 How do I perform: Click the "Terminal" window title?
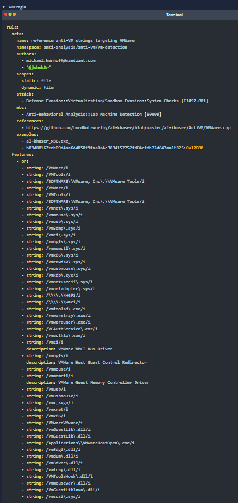[174, 15]
